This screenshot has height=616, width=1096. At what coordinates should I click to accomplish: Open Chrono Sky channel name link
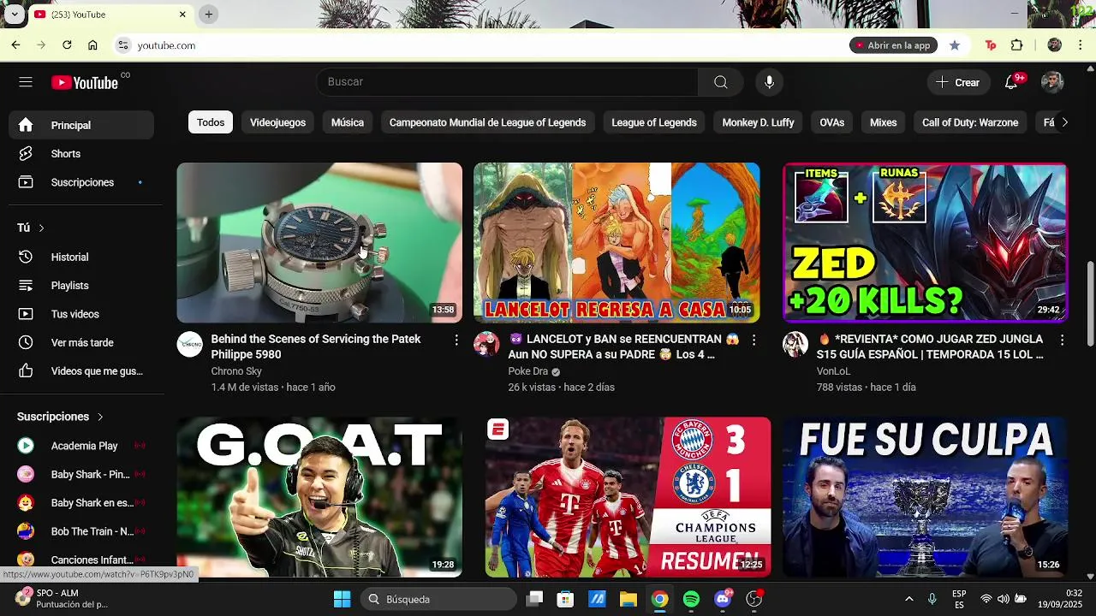pyautogui.click(x=236, y=371)
